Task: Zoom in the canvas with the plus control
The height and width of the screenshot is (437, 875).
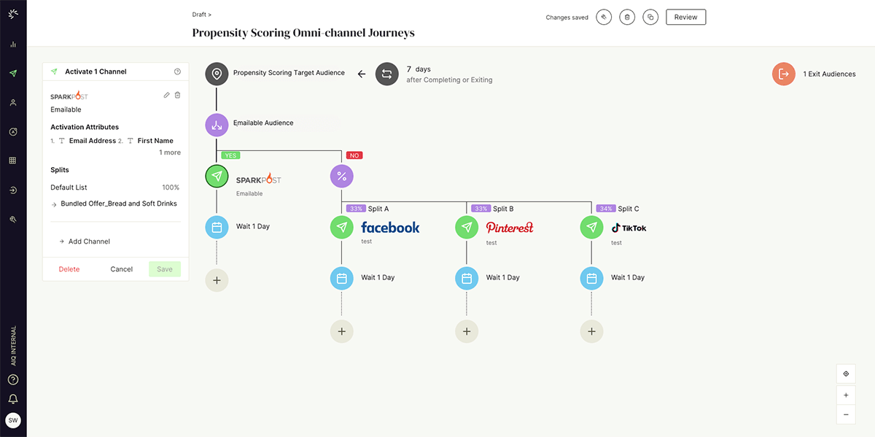Action: [x=846, y=395]
